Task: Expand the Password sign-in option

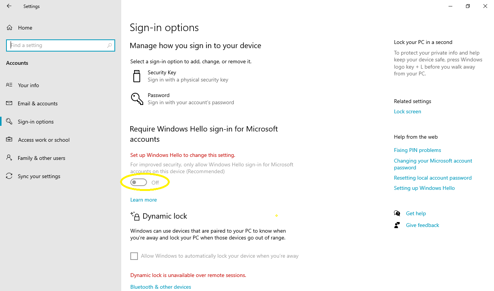Action: pos(191,99)
